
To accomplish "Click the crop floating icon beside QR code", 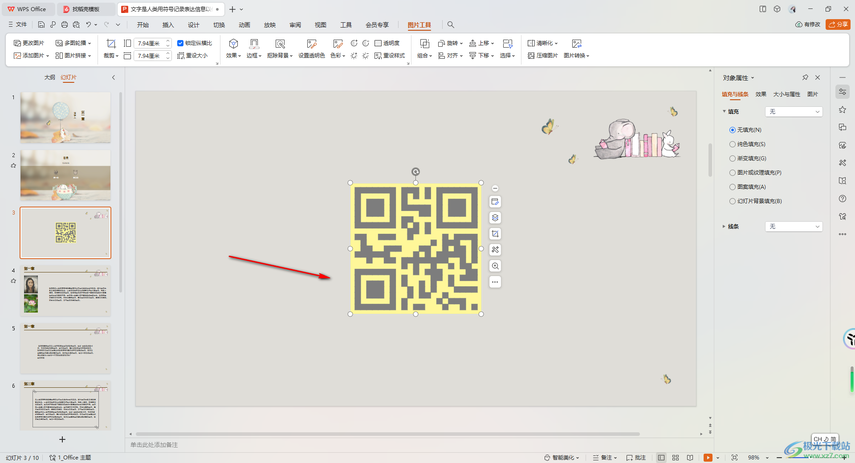I will click(495, 234).
